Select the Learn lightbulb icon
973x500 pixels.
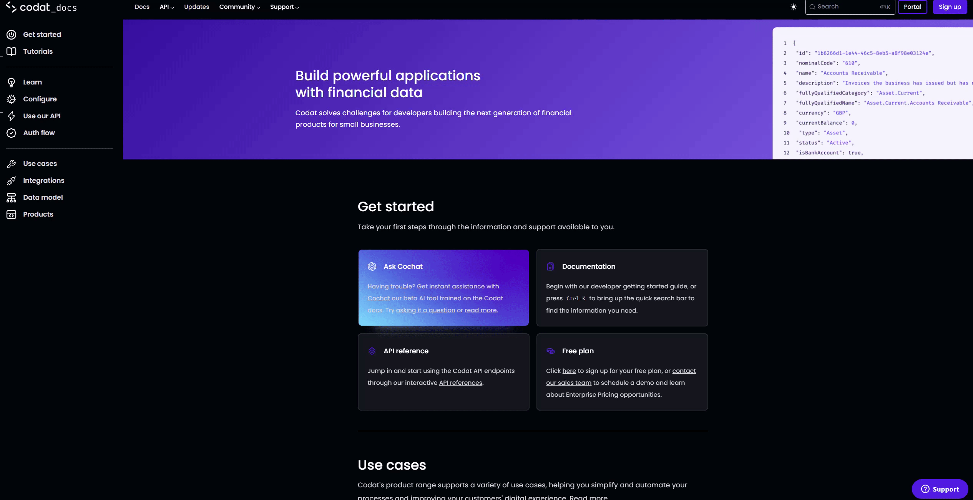(x=12, y=82)
